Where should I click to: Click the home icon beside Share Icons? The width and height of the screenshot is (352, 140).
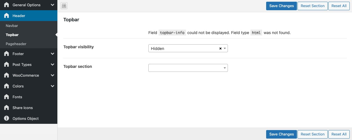click(x=7, y=108)
